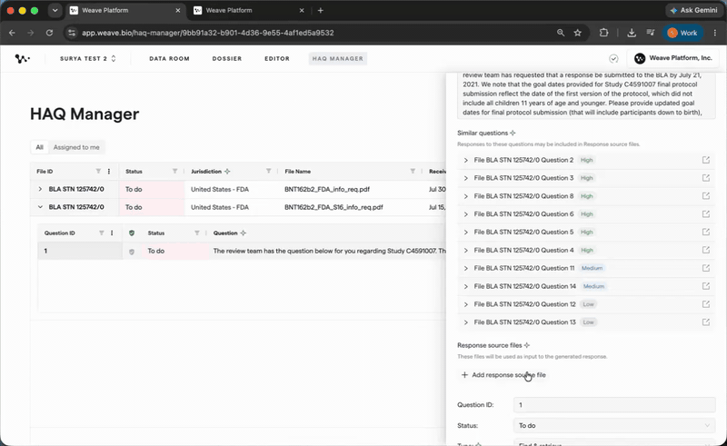Click the Similar questions heading
This screenshot has height=446, width=727.
483,133
